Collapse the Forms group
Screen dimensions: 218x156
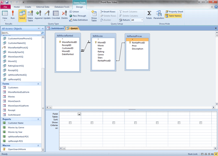[x=38, y=84]
